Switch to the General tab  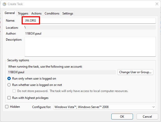click(x=10, y=13)
